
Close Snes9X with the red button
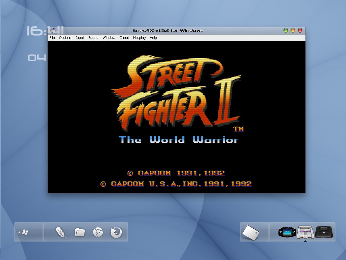[300, 30]
